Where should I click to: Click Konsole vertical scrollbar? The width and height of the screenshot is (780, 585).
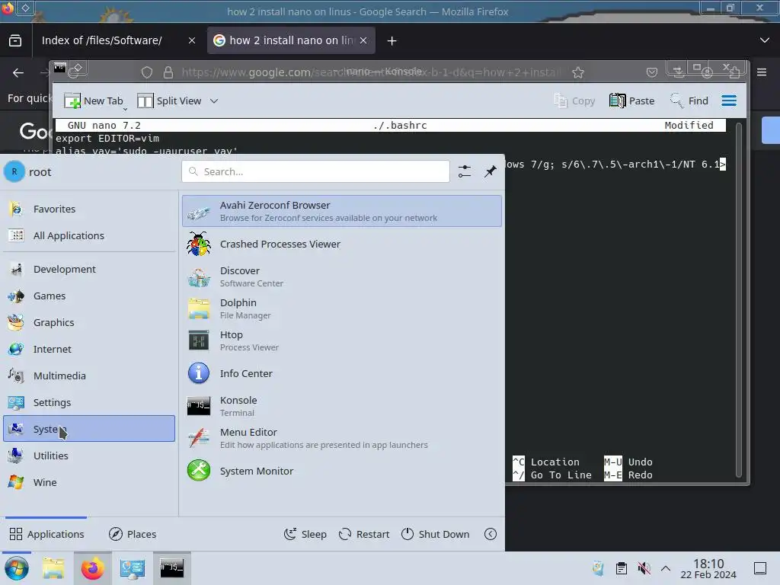[x=739, y=299]
